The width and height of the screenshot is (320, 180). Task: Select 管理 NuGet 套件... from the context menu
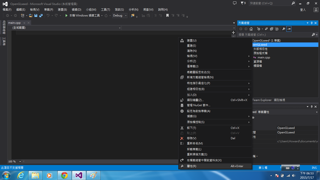(x=215, y=105)
